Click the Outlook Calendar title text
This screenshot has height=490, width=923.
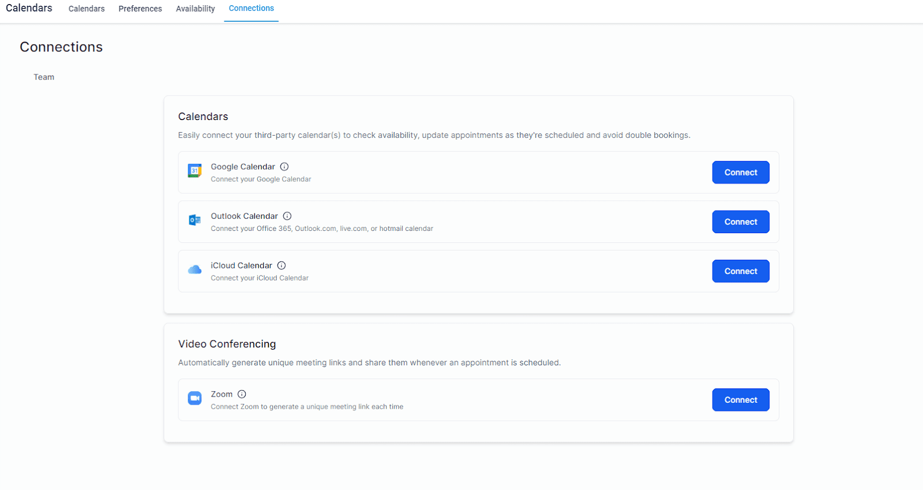point(244,216)
